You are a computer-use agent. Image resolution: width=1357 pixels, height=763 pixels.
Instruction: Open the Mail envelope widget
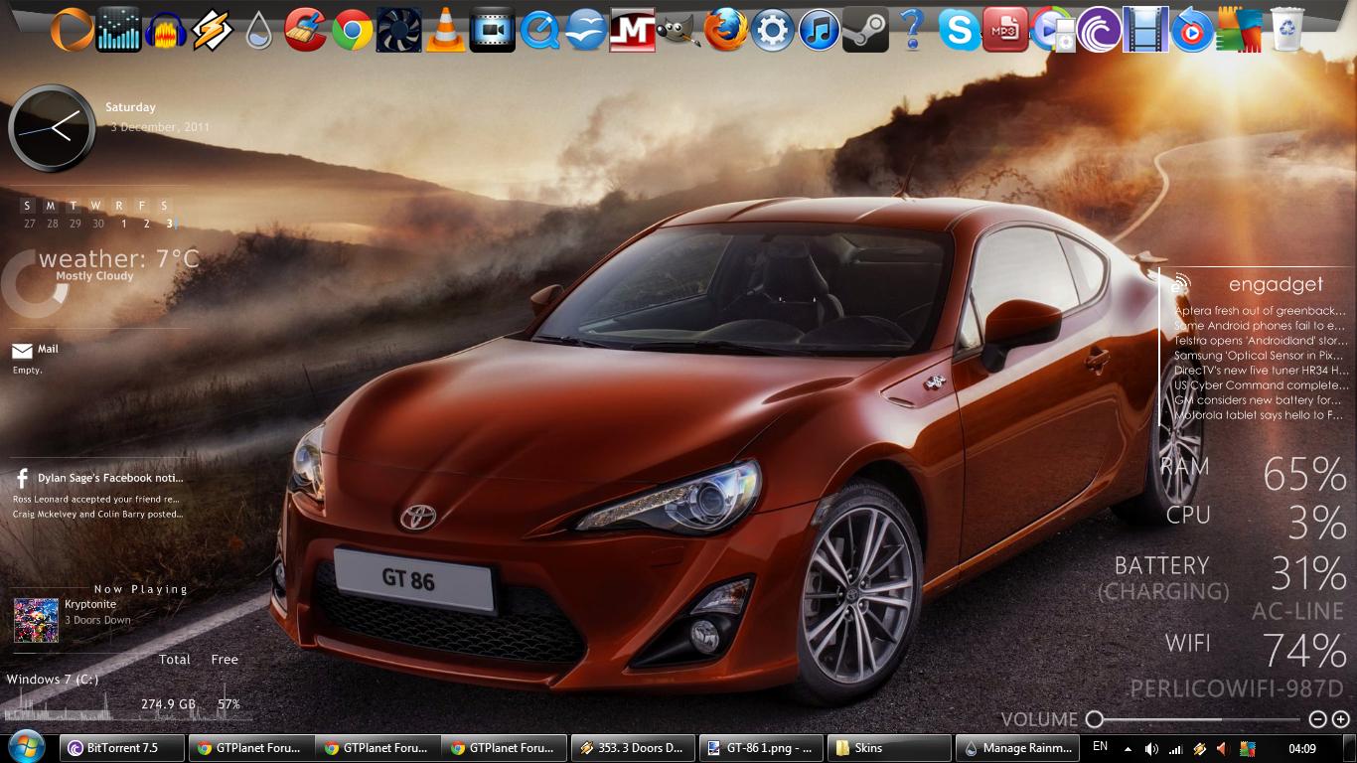point(22,350)
